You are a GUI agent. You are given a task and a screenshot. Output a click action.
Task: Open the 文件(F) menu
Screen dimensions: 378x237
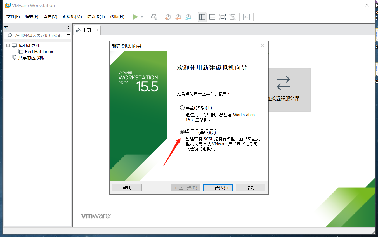[13, 17]
